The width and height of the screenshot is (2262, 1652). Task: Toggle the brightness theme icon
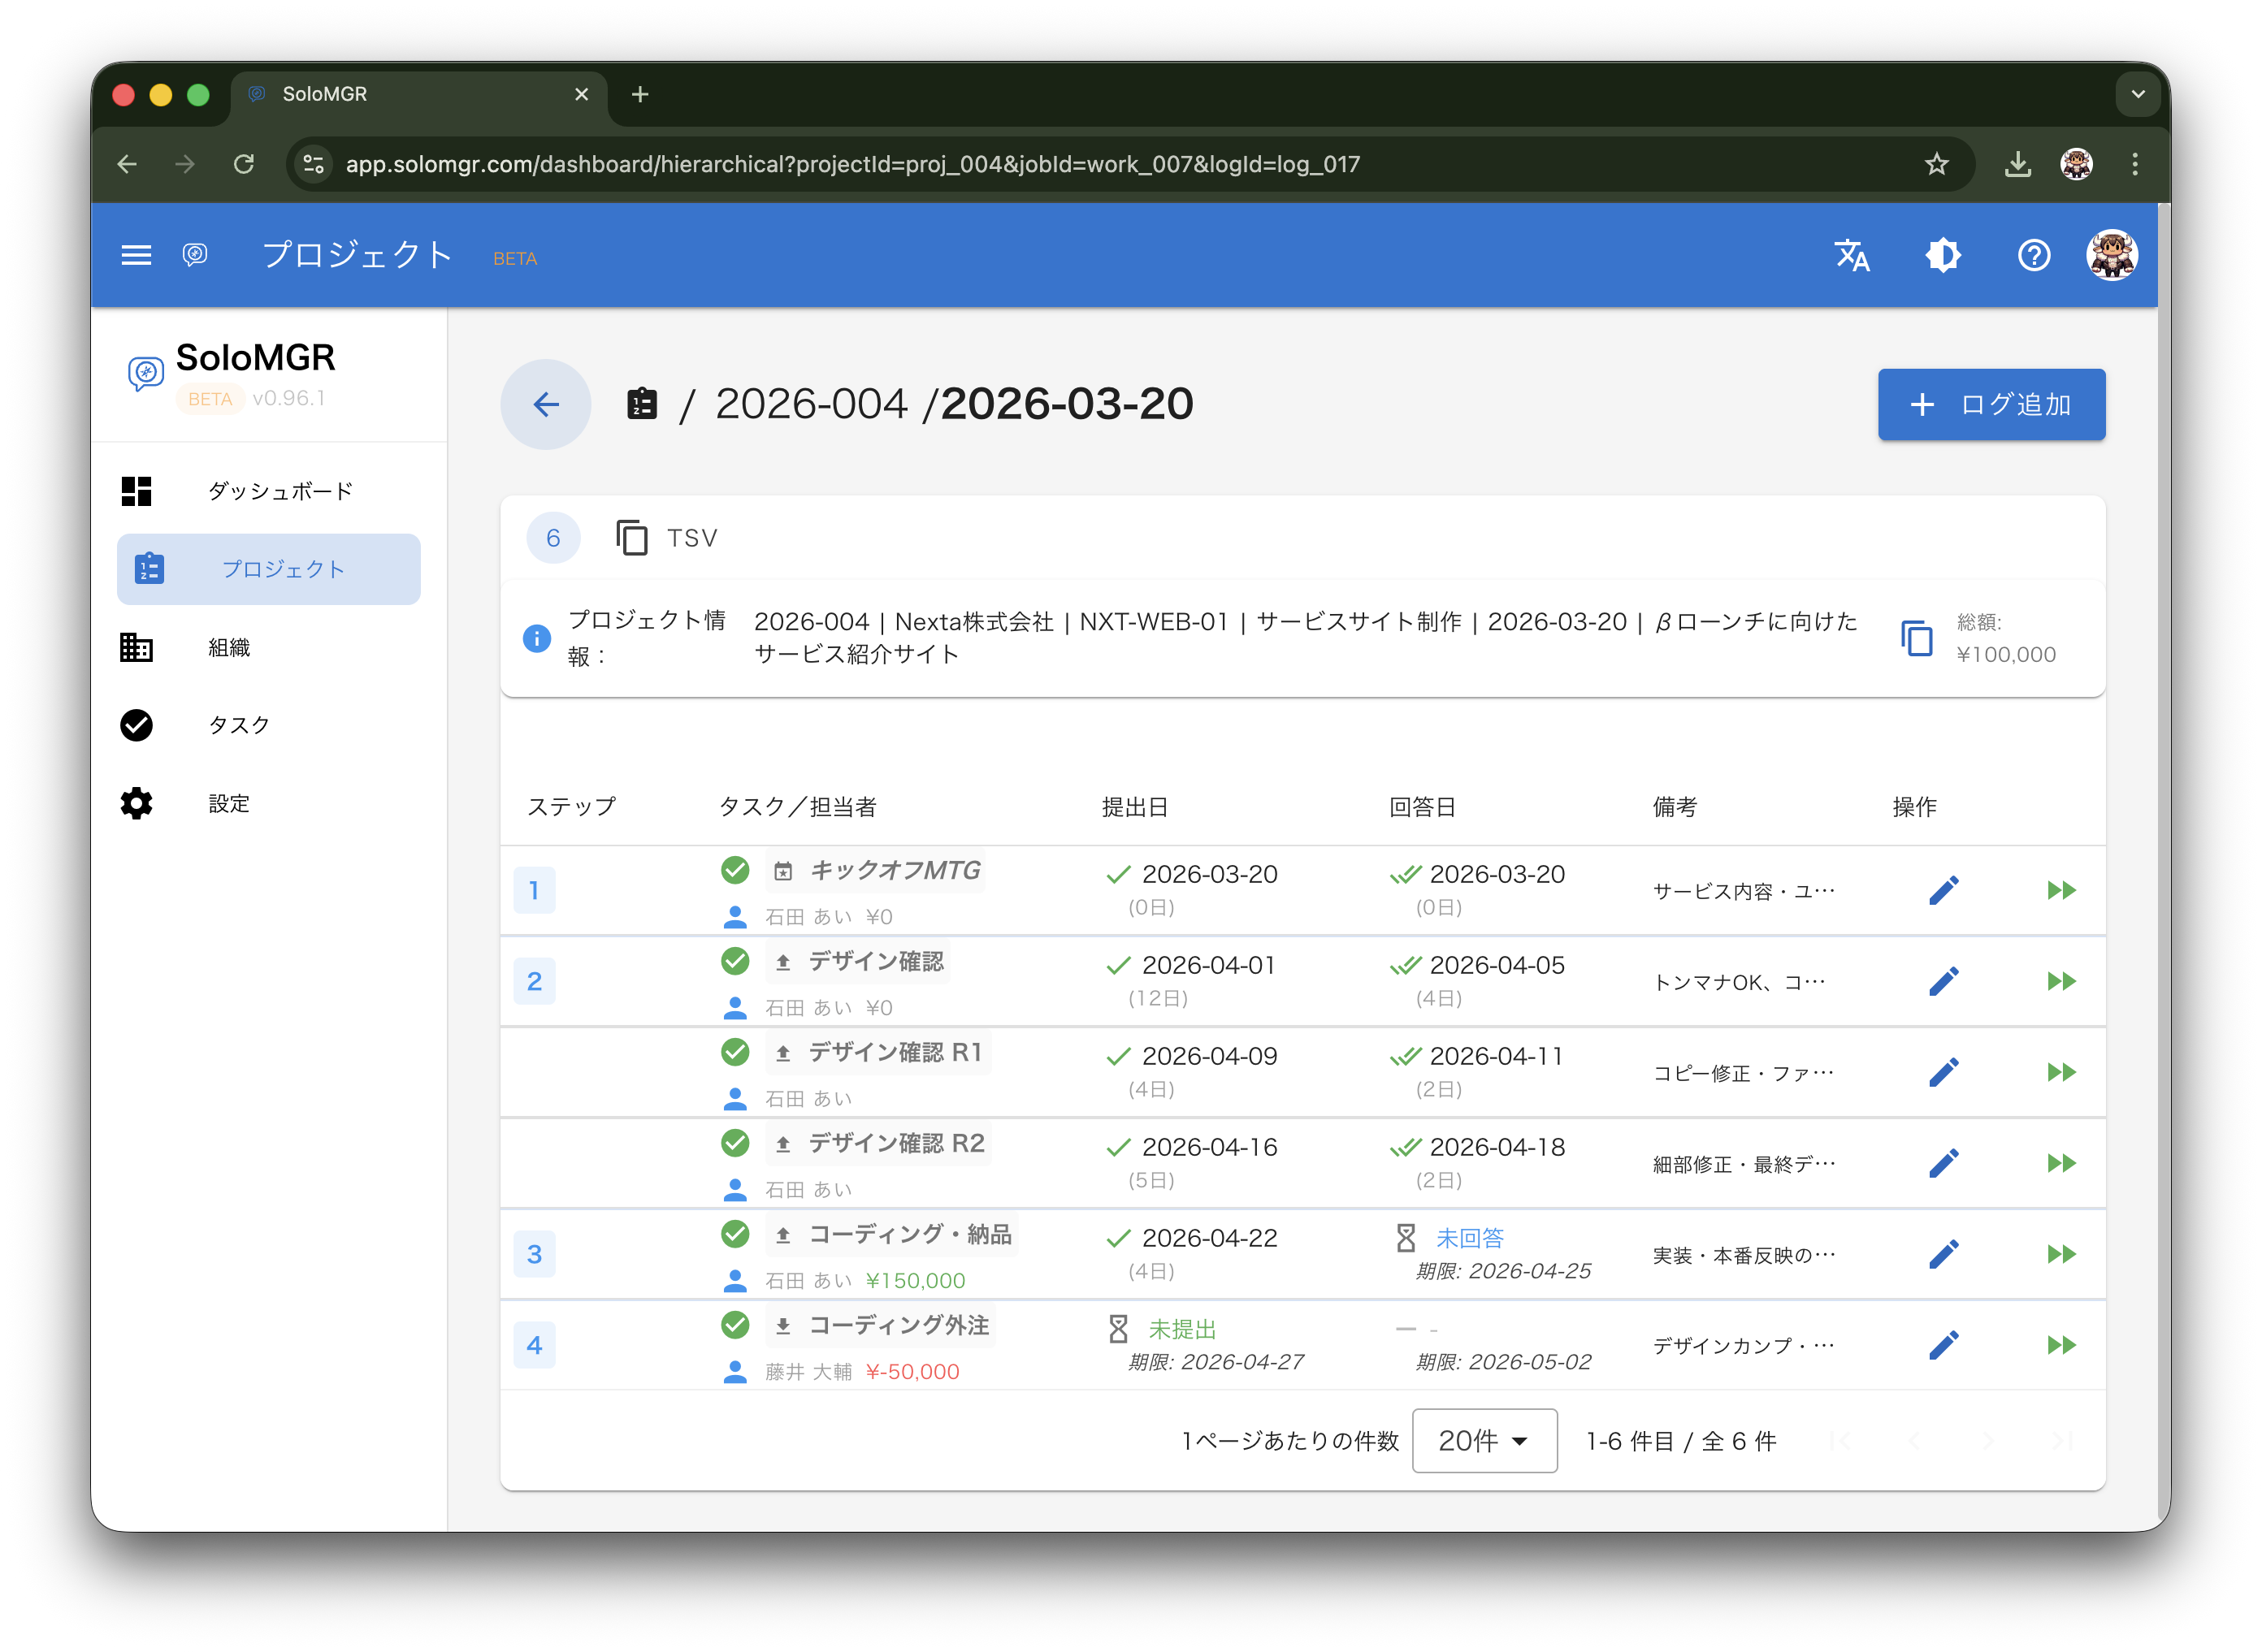(x=1943, y=255)
